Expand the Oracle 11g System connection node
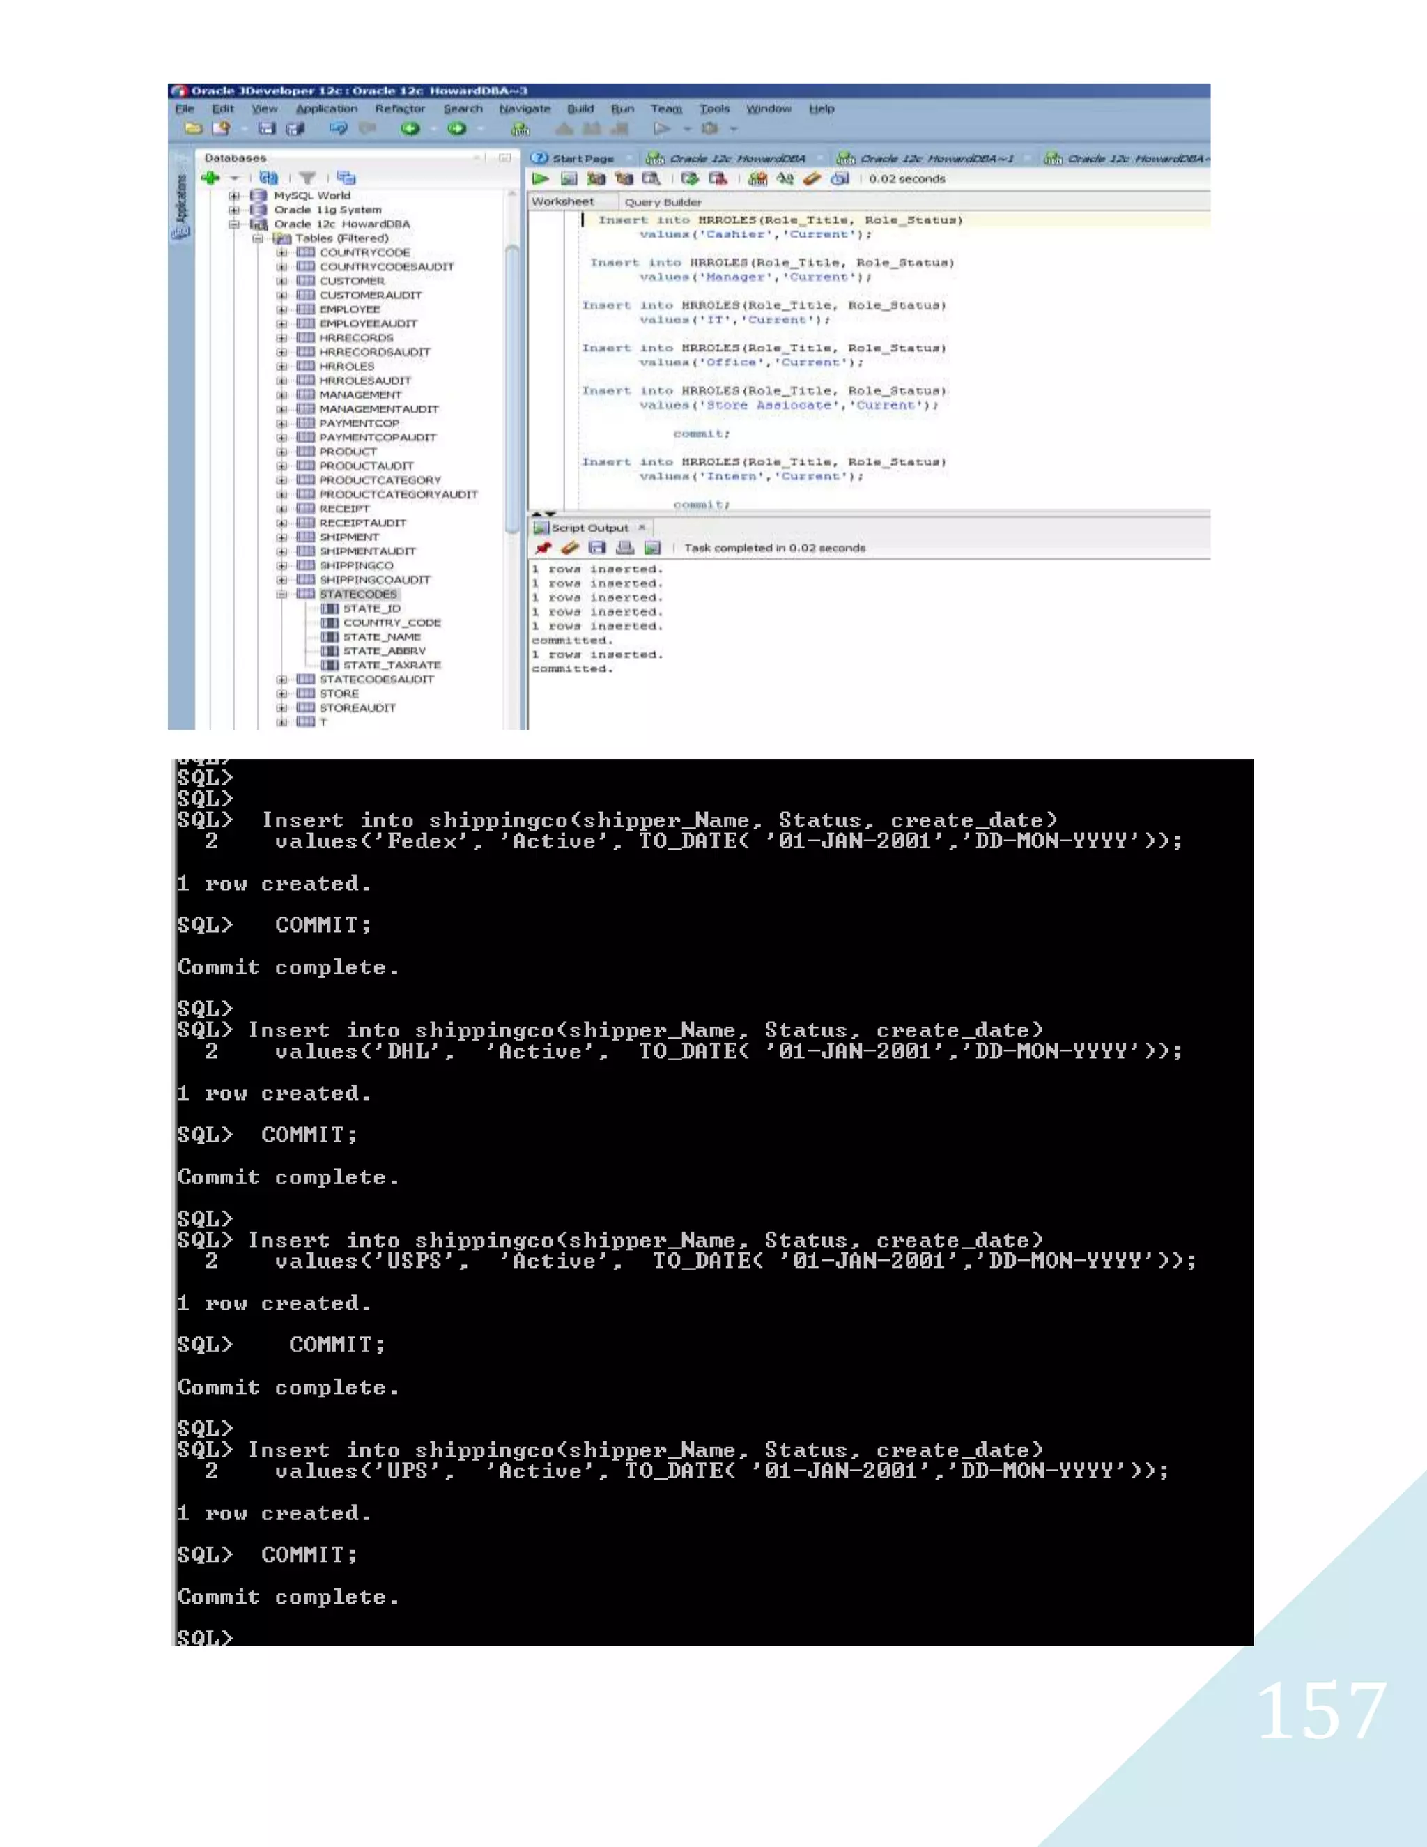This screenshot has width=1427, height=1847. coord(233,210)
